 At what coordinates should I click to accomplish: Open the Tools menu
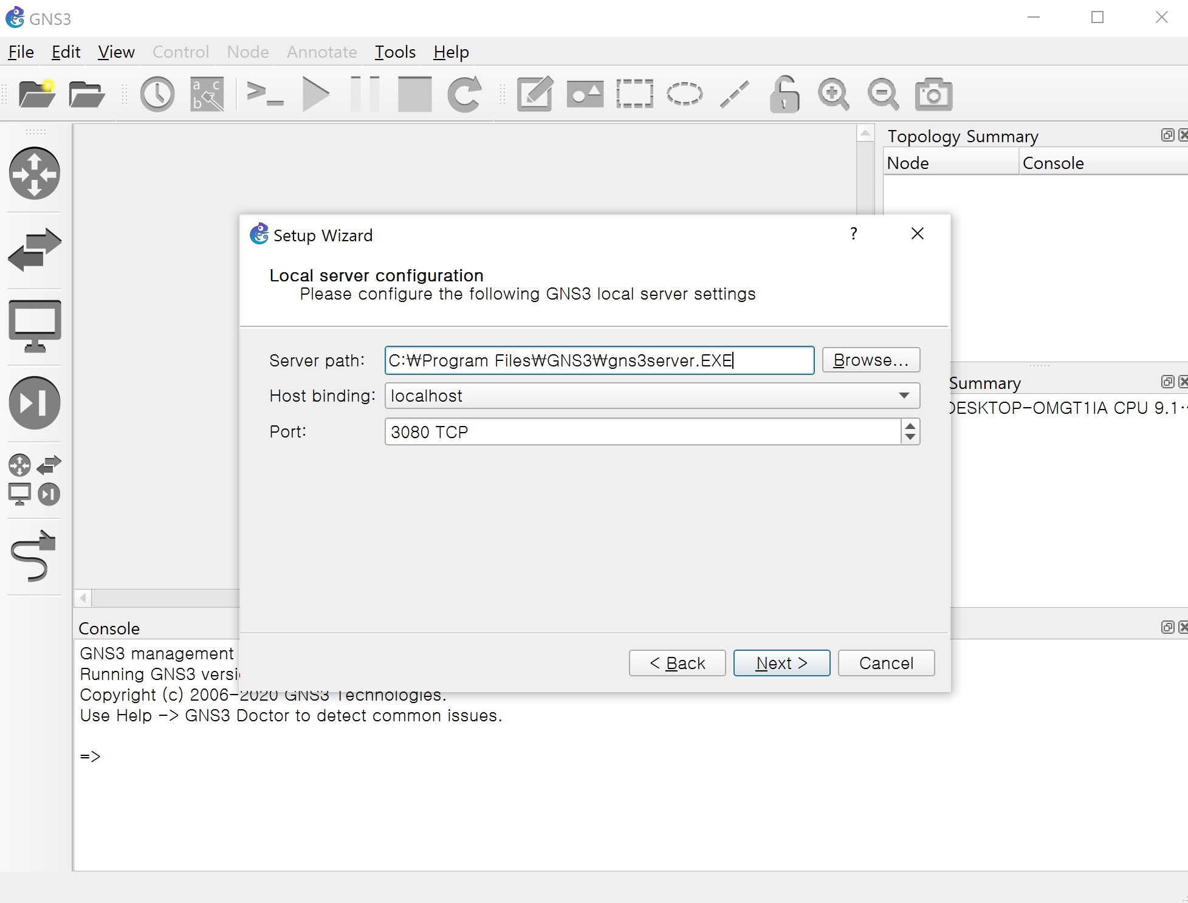coord(395,52)
